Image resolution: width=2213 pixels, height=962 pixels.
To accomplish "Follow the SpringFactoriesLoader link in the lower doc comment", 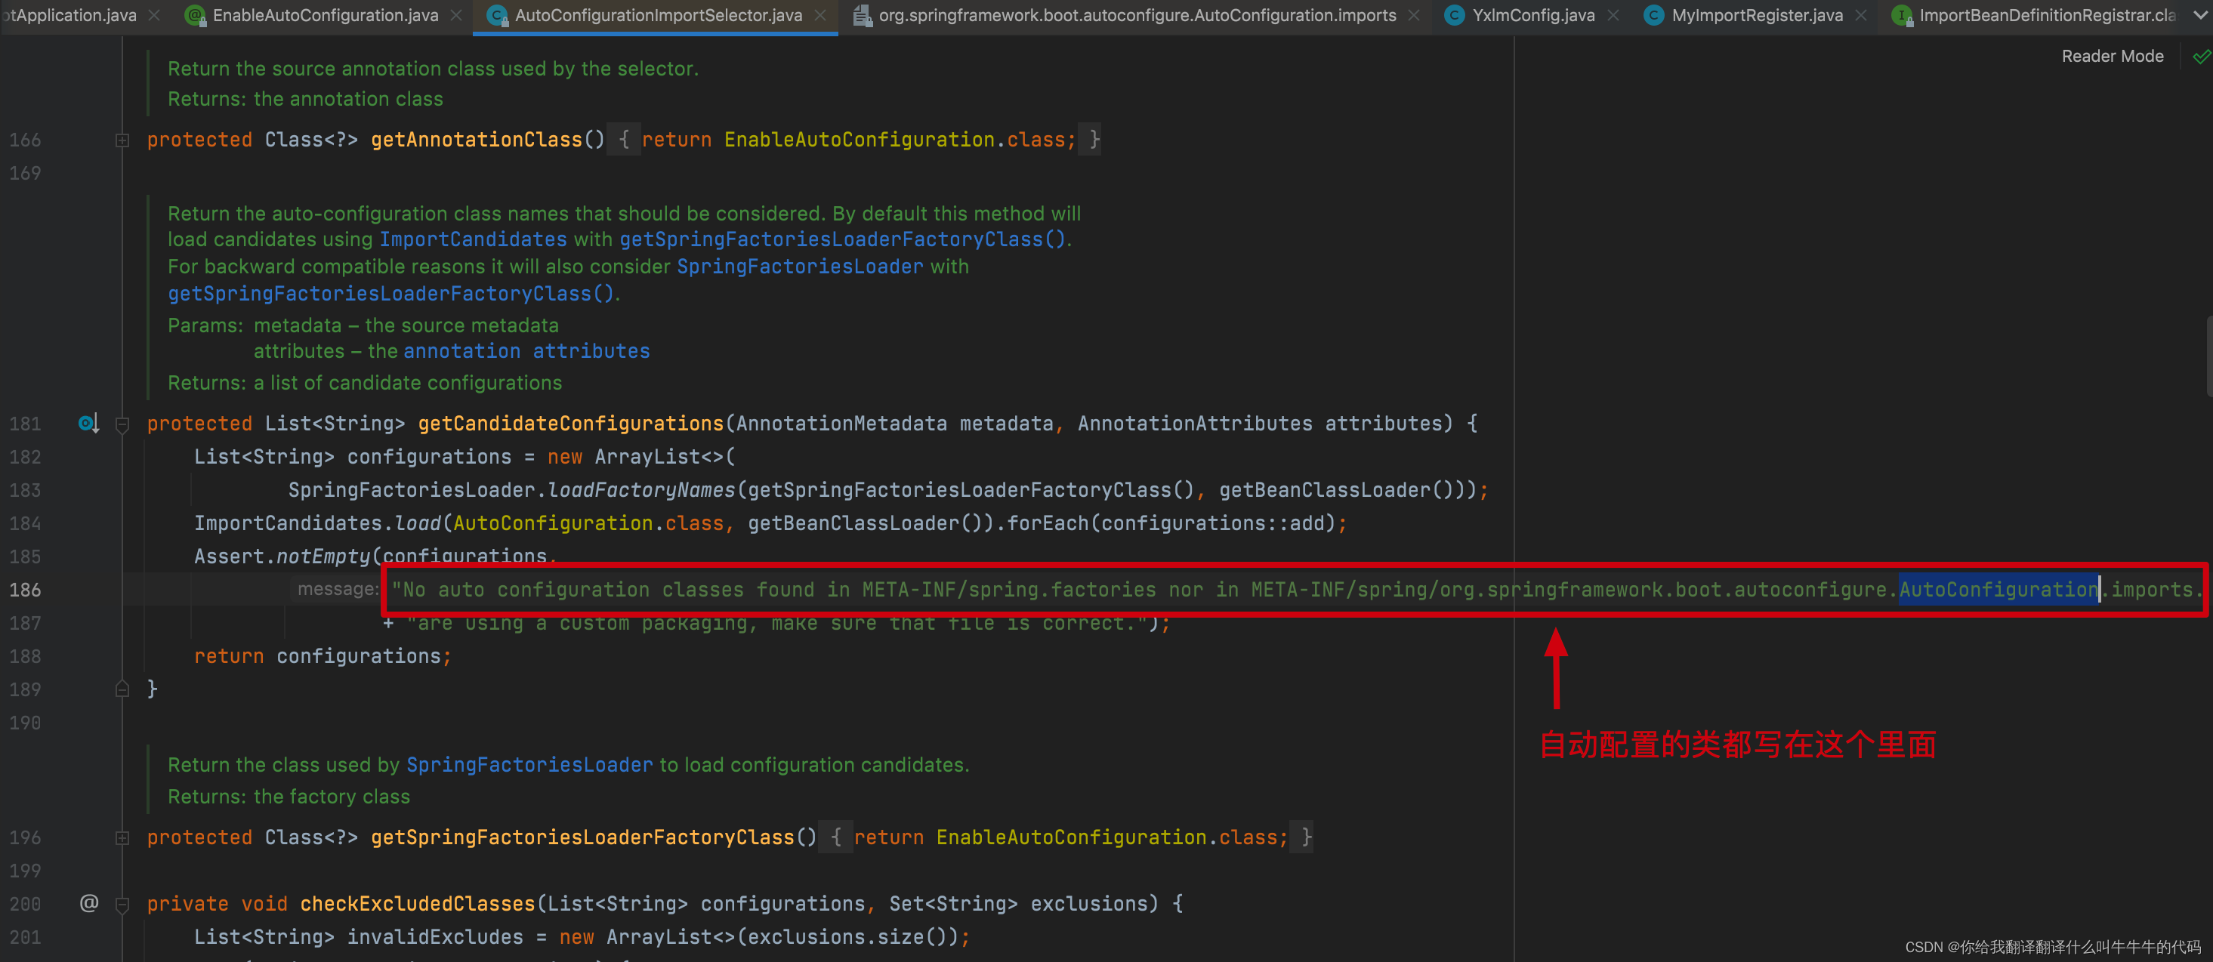I will [x=529, y=764].
